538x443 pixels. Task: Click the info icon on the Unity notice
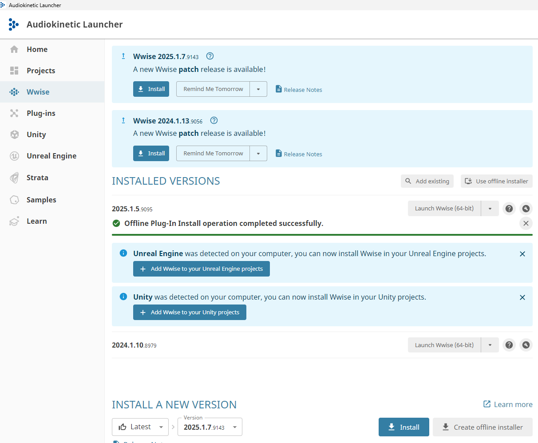point(123,297)
